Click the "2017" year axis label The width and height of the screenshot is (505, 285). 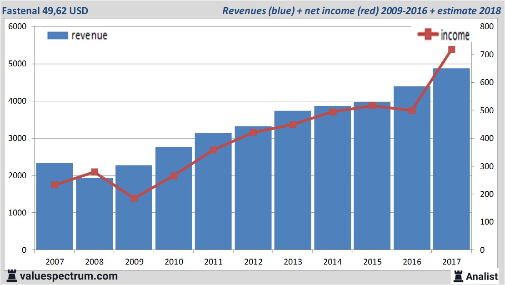pyautogui.click(x=451, y=261)
